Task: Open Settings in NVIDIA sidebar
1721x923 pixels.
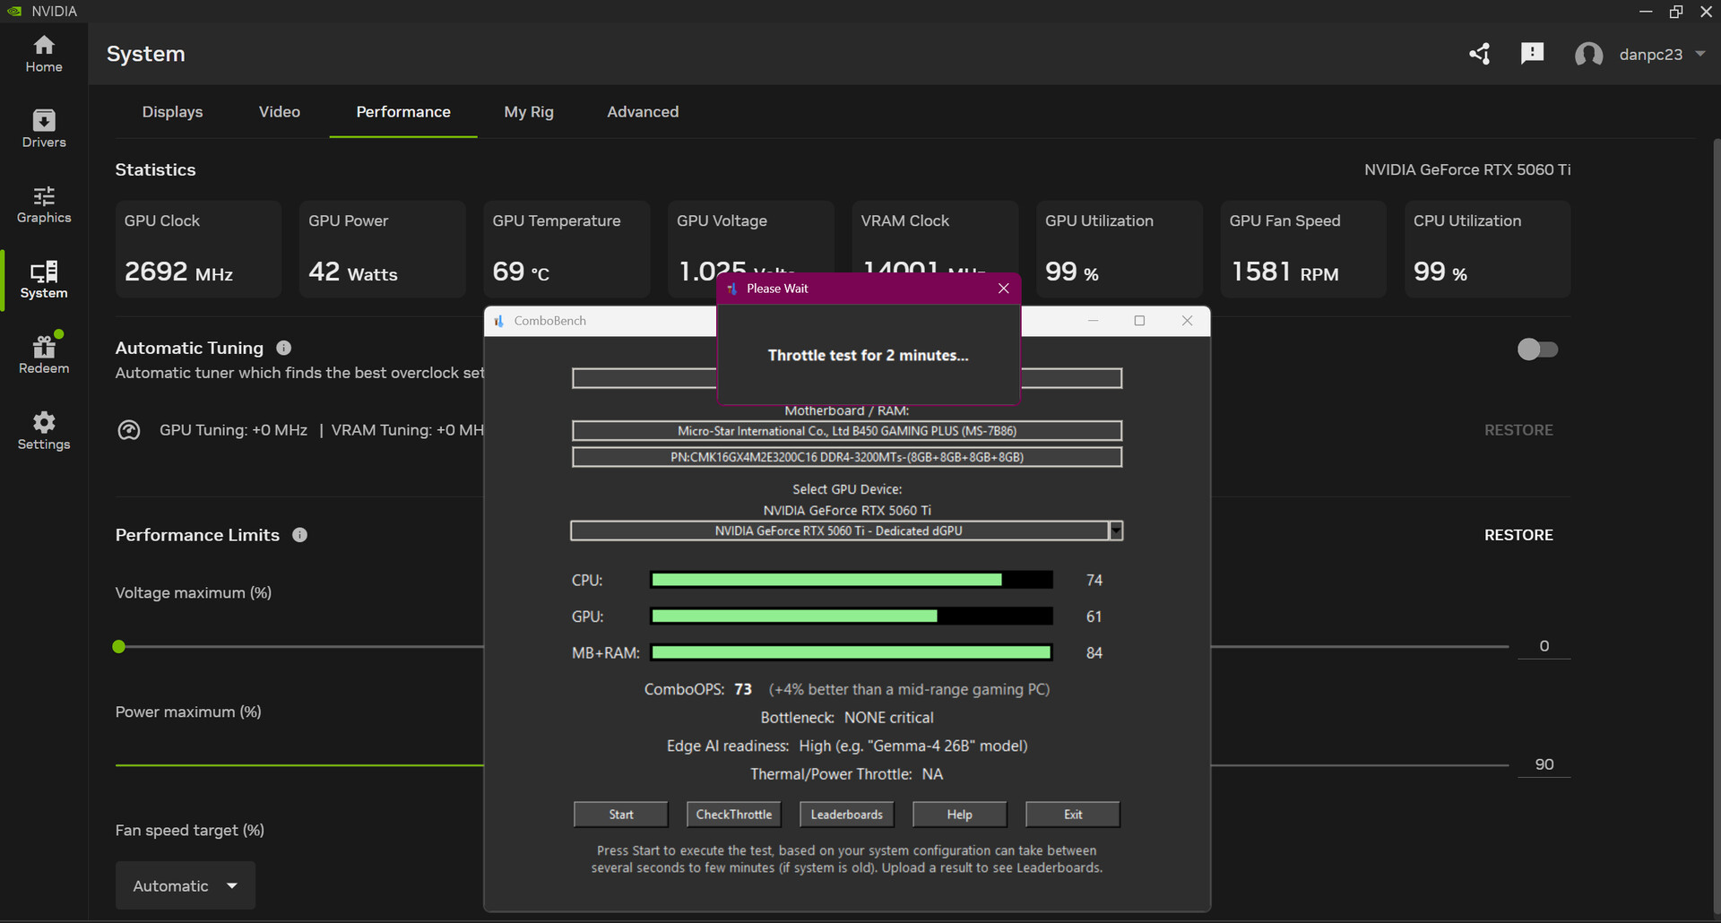Action: [44, 431]
